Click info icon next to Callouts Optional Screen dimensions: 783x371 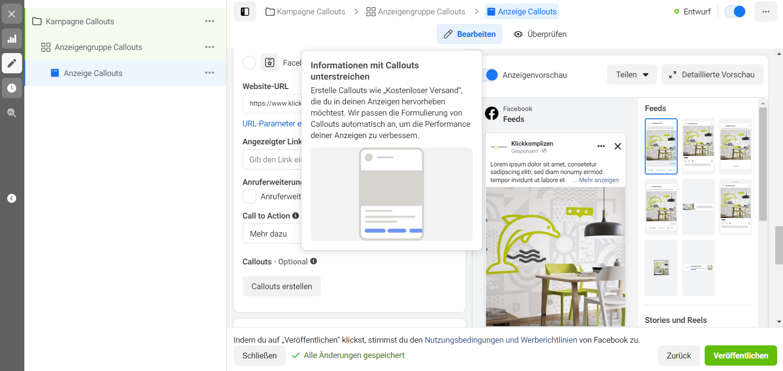point(313,261)
